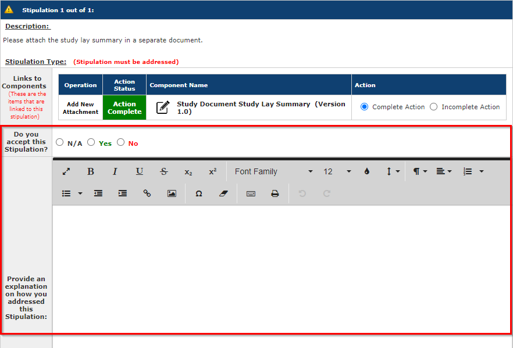Decrease indent in the editor
The width and height of the screenshot is (513, 348).
point(98,193)
